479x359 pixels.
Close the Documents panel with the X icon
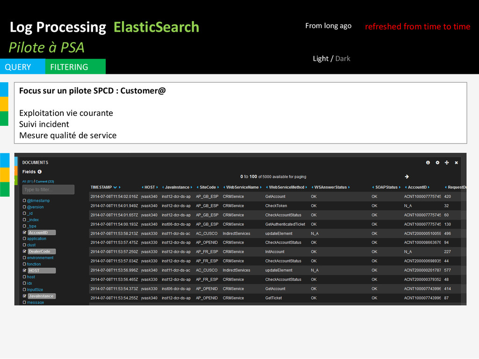456,163
